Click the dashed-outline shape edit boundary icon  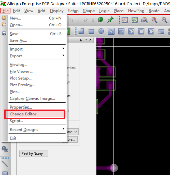pos(161,31)
